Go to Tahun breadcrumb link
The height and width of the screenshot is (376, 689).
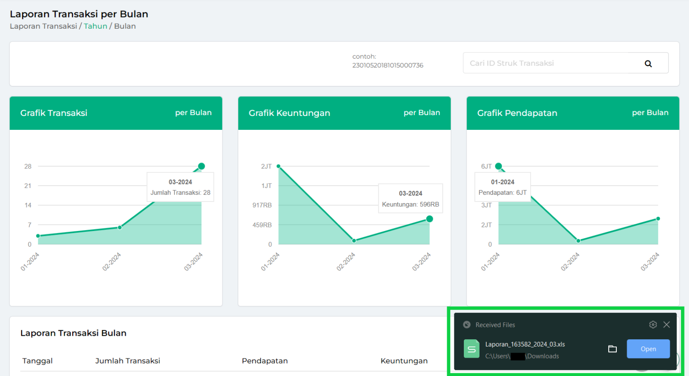click(96, 26)
